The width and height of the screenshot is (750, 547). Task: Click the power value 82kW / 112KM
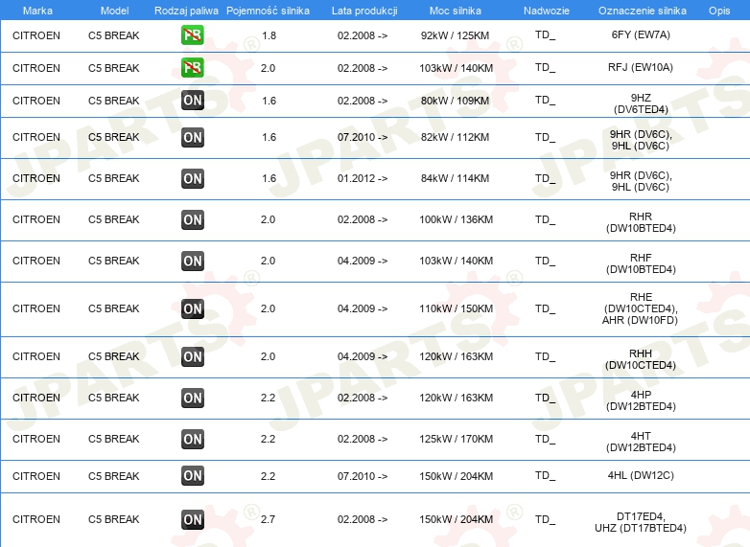pos(455,138)
